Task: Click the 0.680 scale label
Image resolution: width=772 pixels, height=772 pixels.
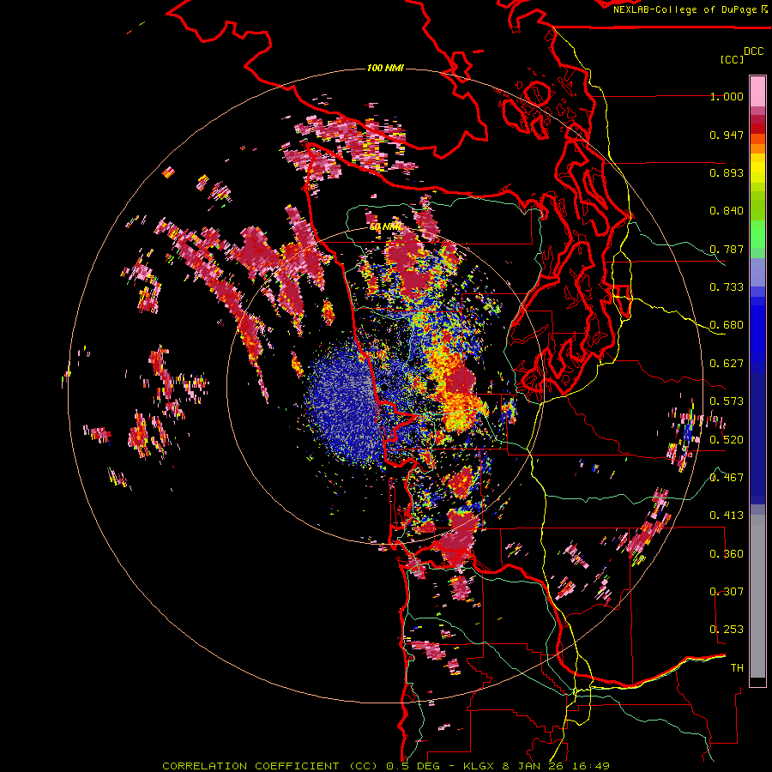Action: 727,325
